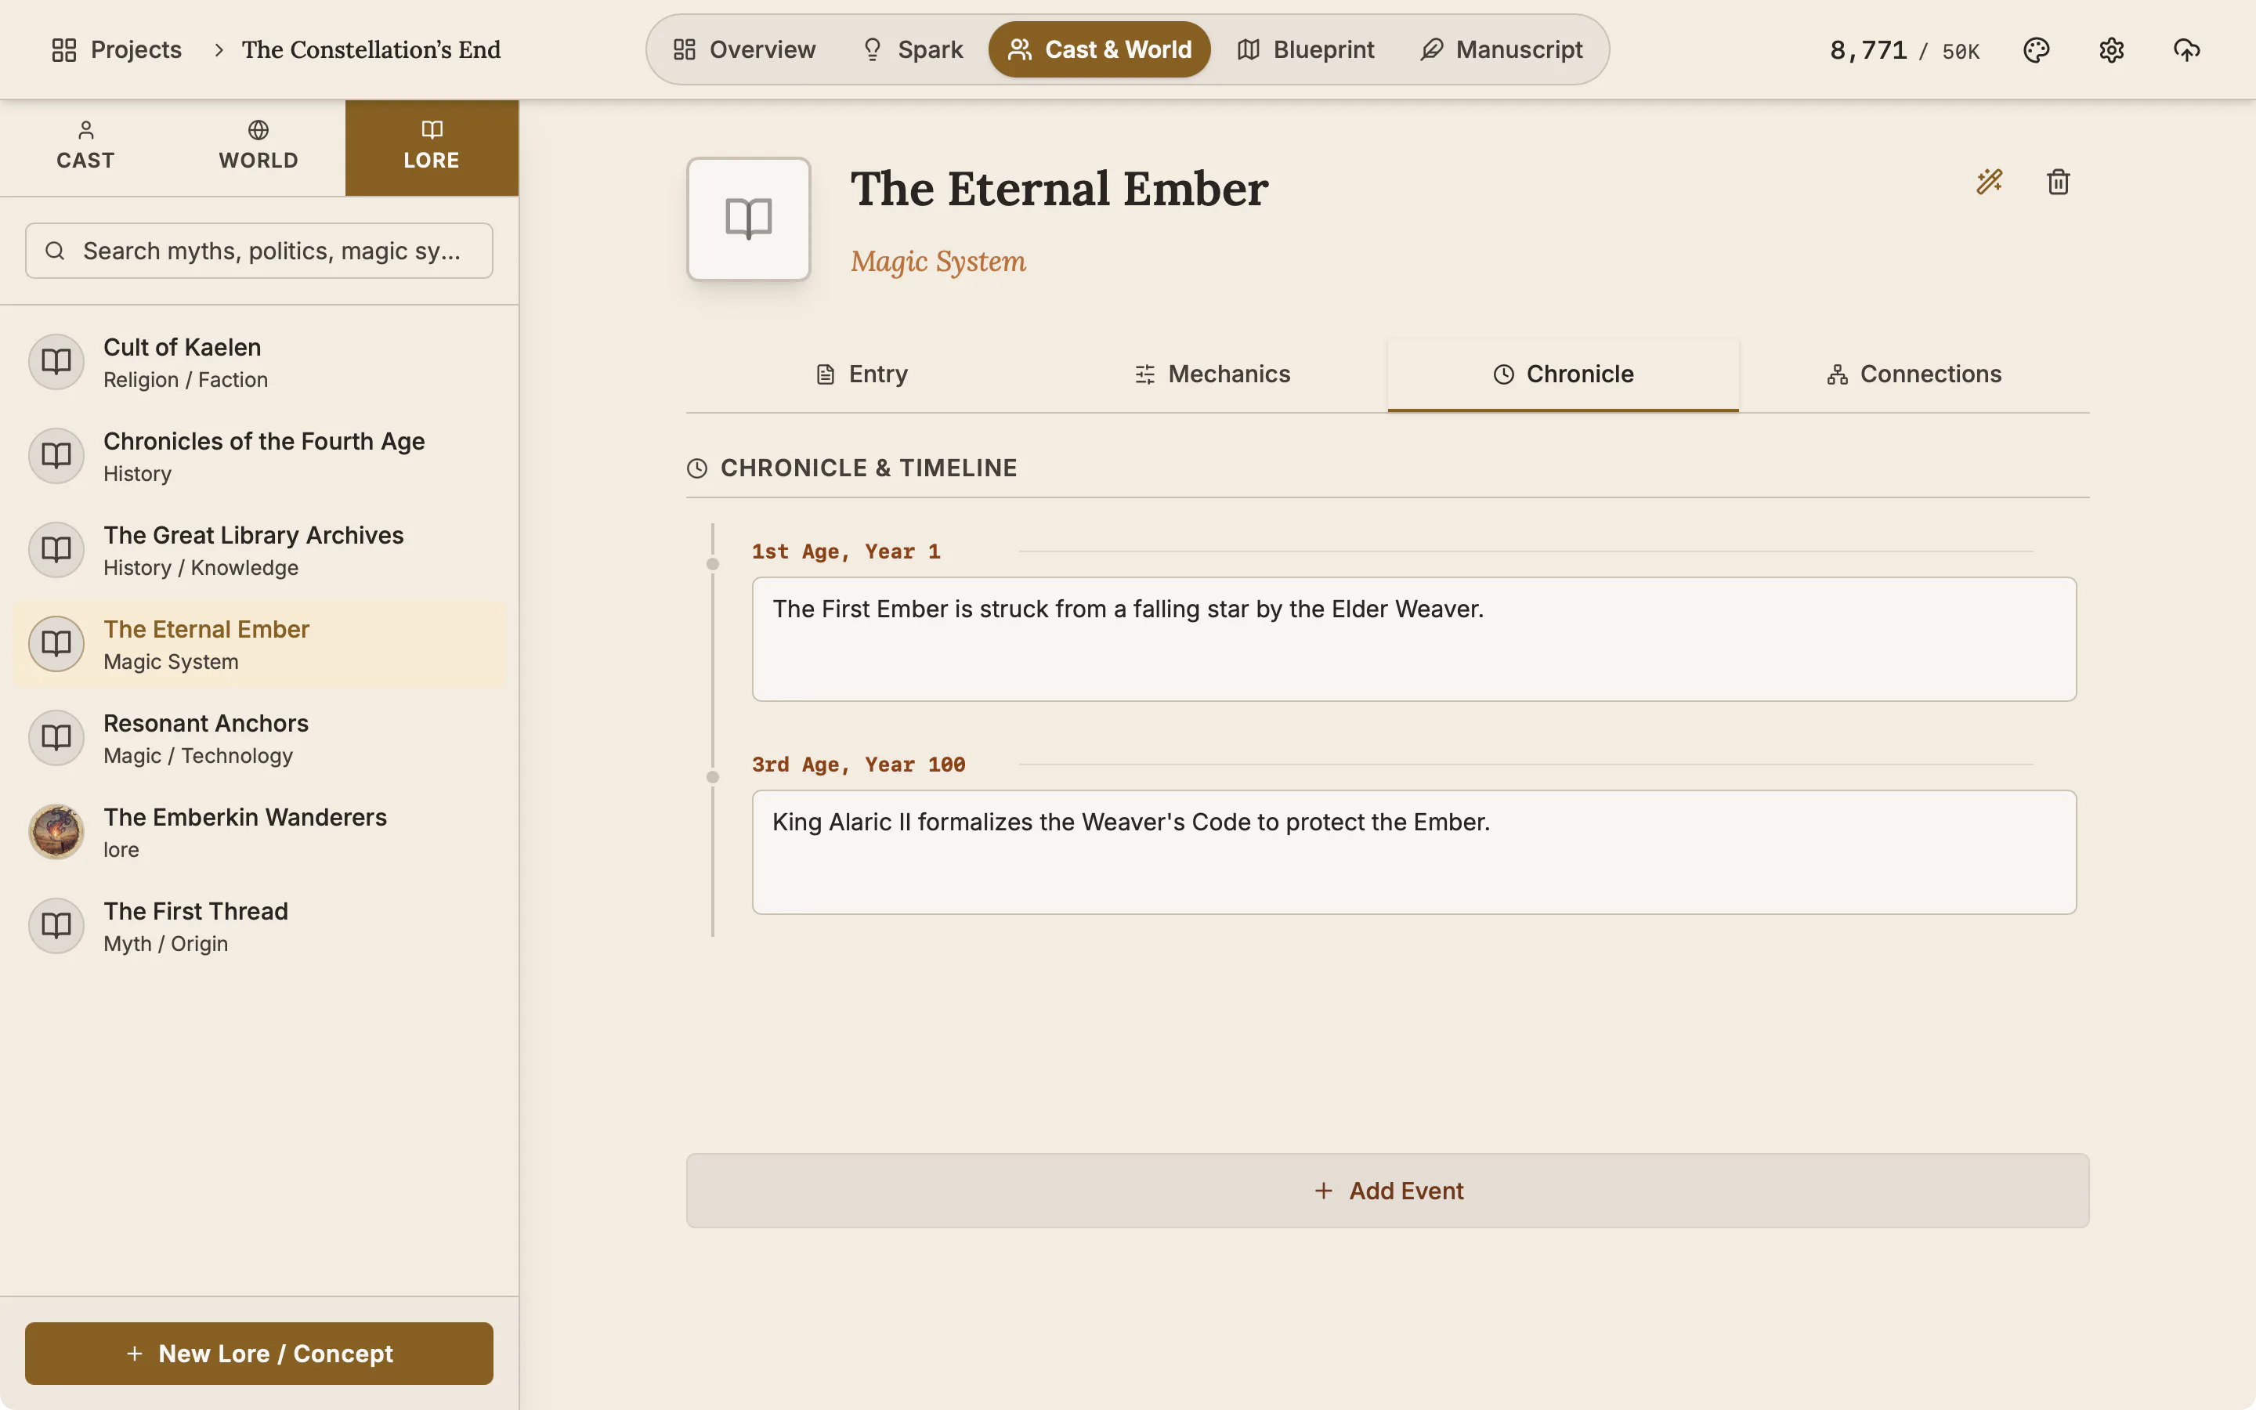Click the Cult of Kaelen book icon
Viewport: 2256px width, 1410px height.
tap(56, 362)
